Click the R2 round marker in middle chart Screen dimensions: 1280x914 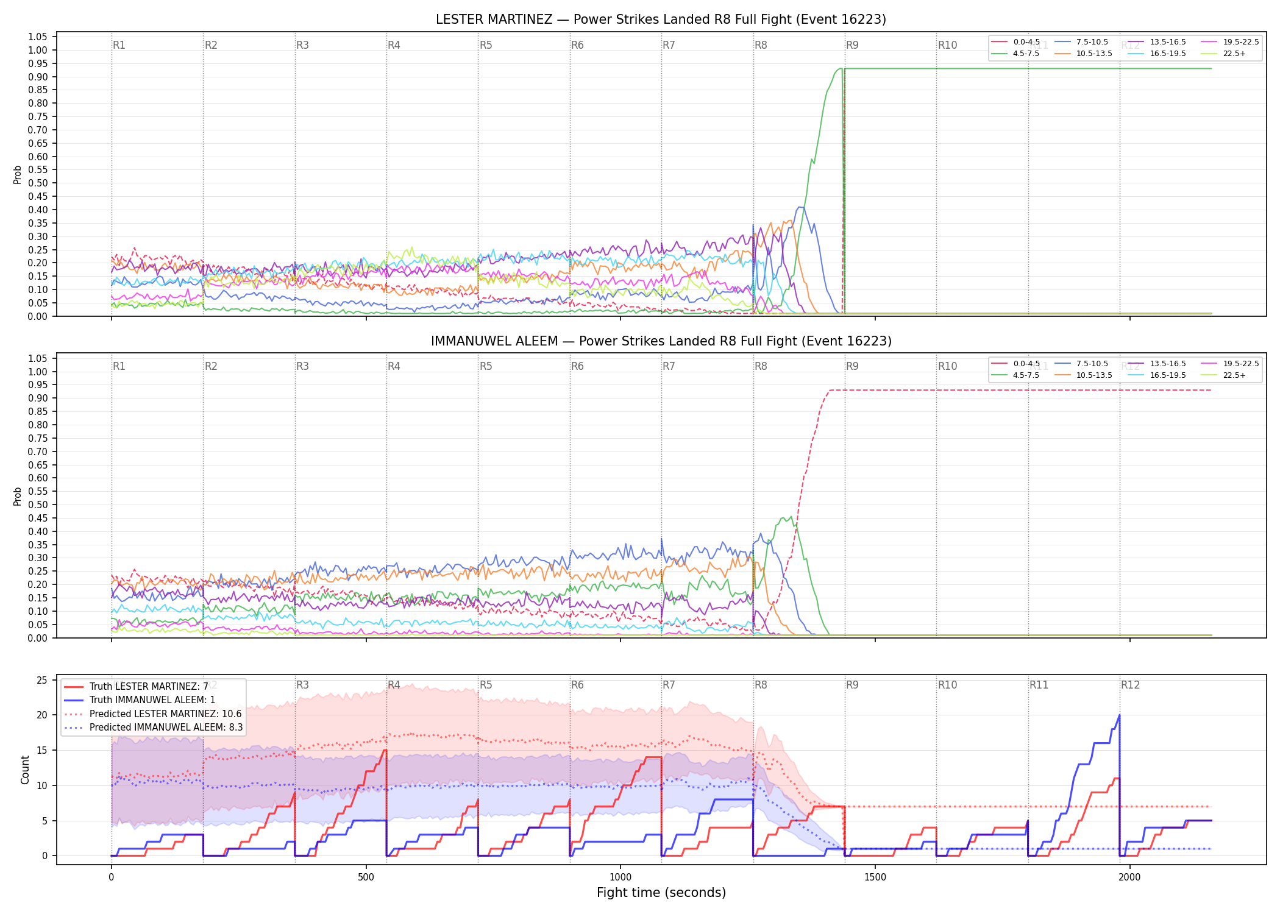[x=211, y=366]
